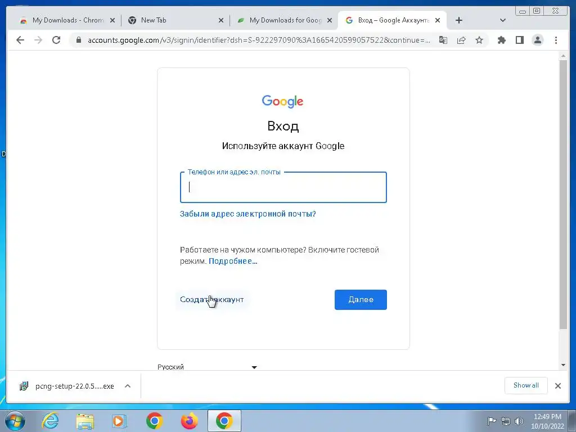Open the Chrome profile avatar icon
The image size is (576, 432).
click(x=538, y=40)
